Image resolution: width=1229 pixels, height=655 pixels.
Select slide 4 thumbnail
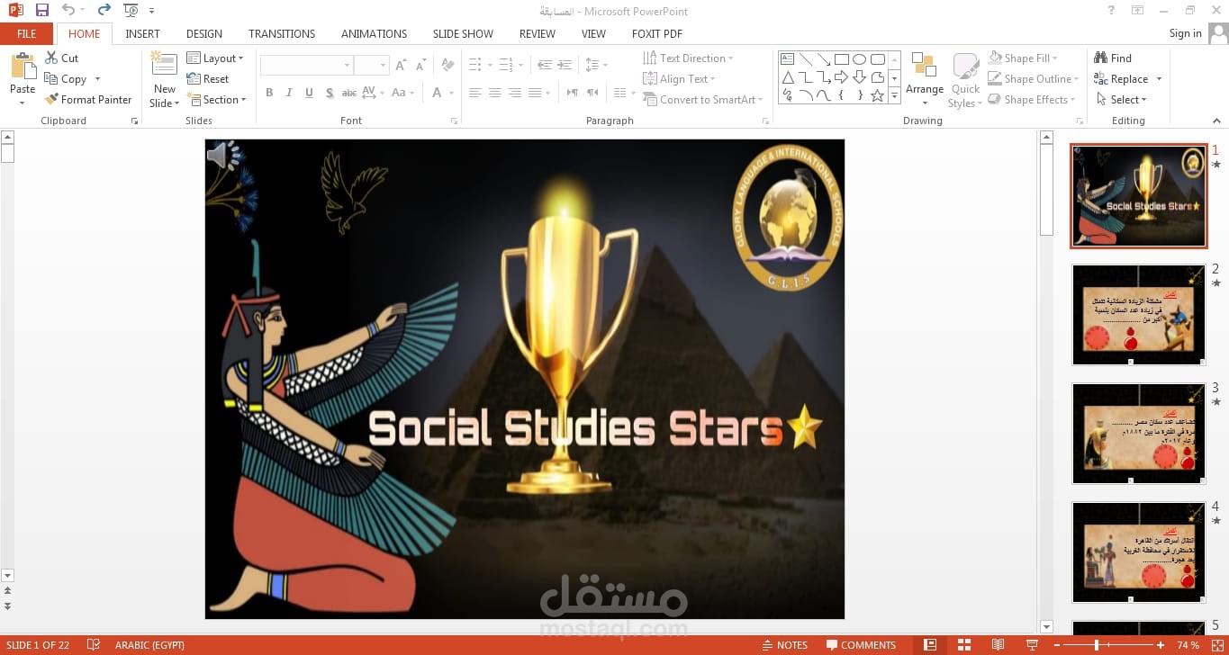[x=1138, y=552]
